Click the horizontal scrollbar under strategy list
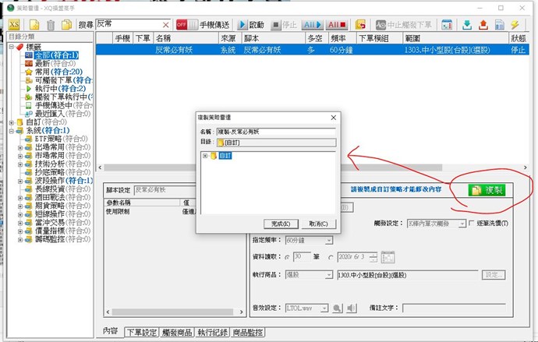This screenshot has height=342, width=538. coord(312,167)
